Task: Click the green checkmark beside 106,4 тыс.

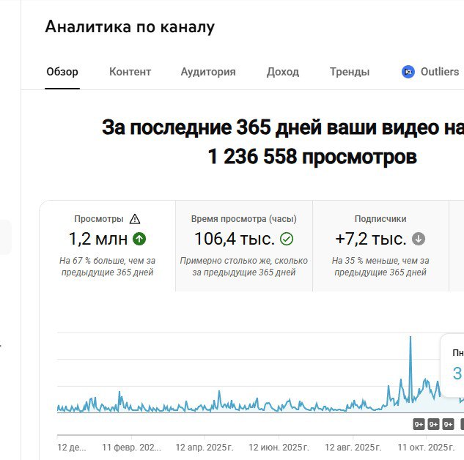Action: tap(287, 239)
